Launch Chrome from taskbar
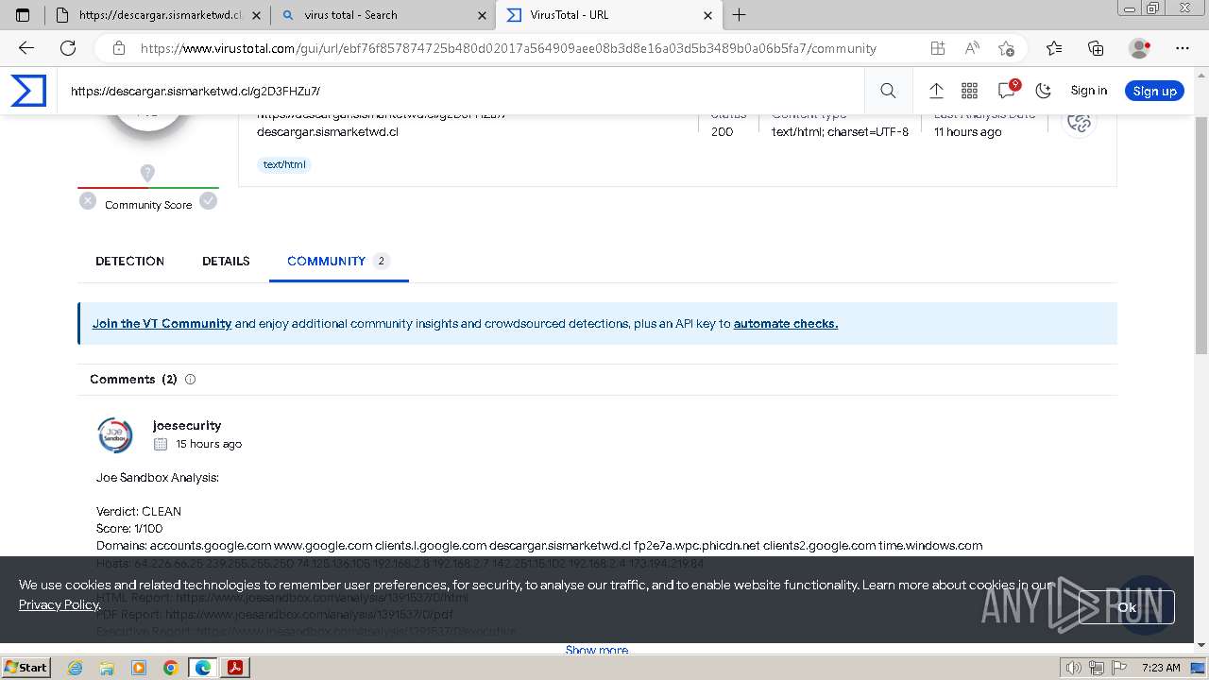1209x680 pixels. [x=171, y=668]
